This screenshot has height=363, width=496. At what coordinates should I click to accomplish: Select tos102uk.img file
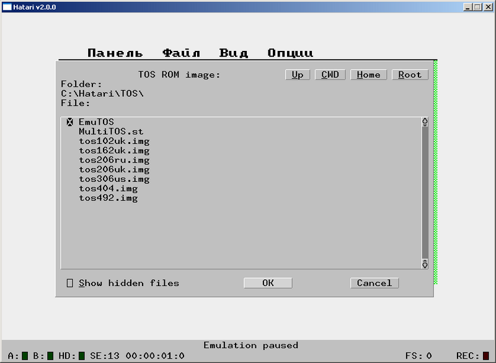pyautogui.click(x=114, y=141)
